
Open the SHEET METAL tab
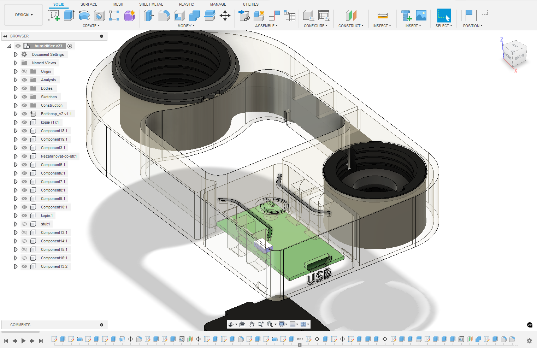pos(151,4)
